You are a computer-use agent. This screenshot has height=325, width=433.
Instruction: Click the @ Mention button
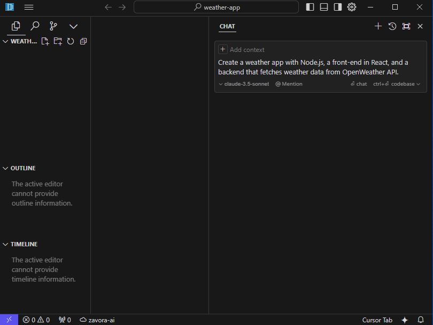click(289, 84)
